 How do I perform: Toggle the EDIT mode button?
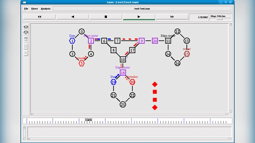tap(26, 39)
